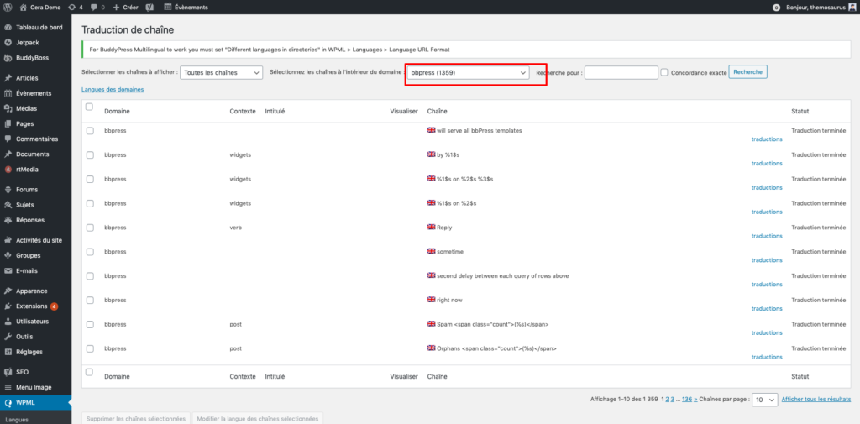860x424 pixels.
Task: Click the Recherche button
Action: pos(747,72)
